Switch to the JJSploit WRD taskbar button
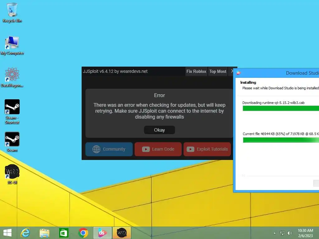Screen dimensions: 319x239 122,233
